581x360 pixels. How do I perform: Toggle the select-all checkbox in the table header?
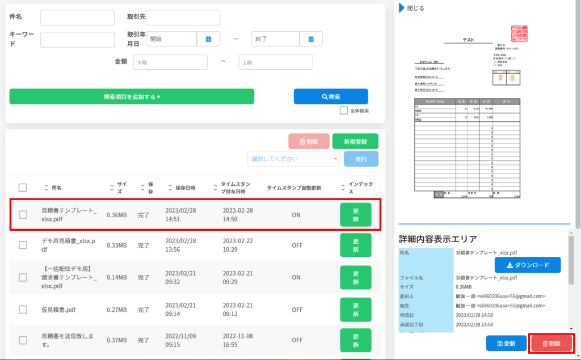[x=23, y=188]
